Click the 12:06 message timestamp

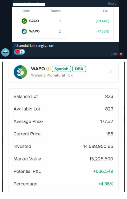[113, 54]
